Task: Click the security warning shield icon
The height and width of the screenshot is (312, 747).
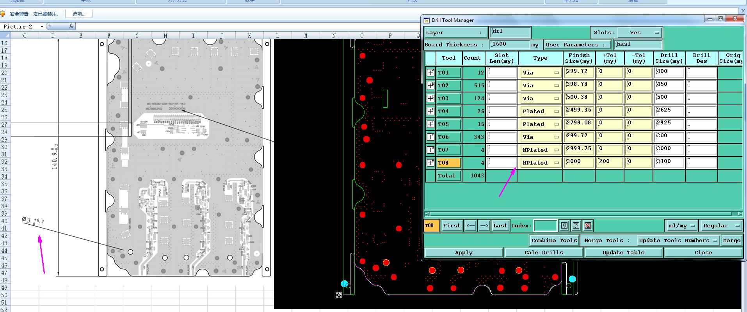Action: (3, 14)
